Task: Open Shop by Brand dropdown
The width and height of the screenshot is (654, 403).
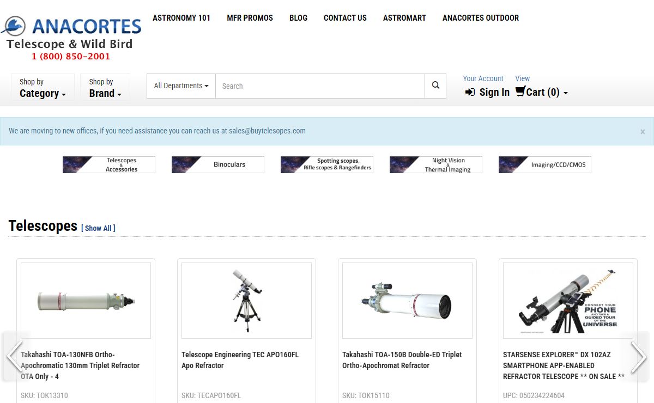Action: (x=105, y=87)
